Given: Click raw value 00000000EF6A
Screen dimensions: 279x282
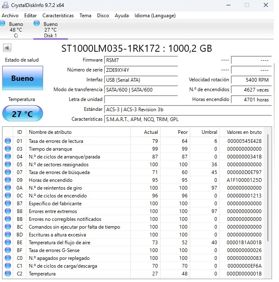Looking at the screenshot, I should pos(244,266).
